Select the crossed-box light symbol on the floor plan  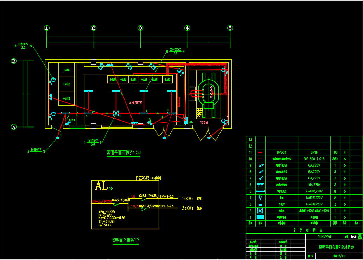pyautogui.click(x=116, y=113)
